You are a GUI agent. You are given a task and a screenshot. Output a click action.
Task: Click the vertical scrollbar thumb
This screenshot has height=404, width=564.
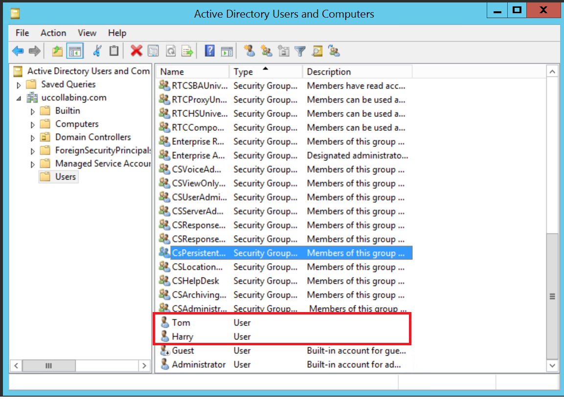tap(552, 296)
